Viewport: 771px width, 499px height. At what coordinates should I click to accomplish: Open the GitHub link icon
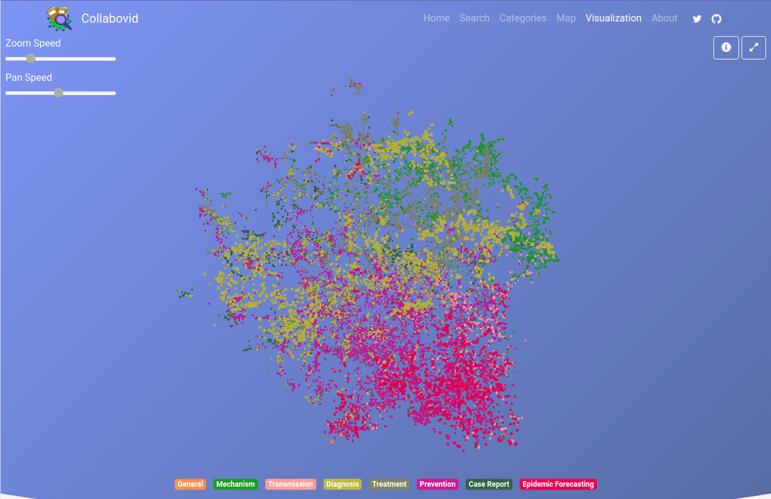point(716,19)
